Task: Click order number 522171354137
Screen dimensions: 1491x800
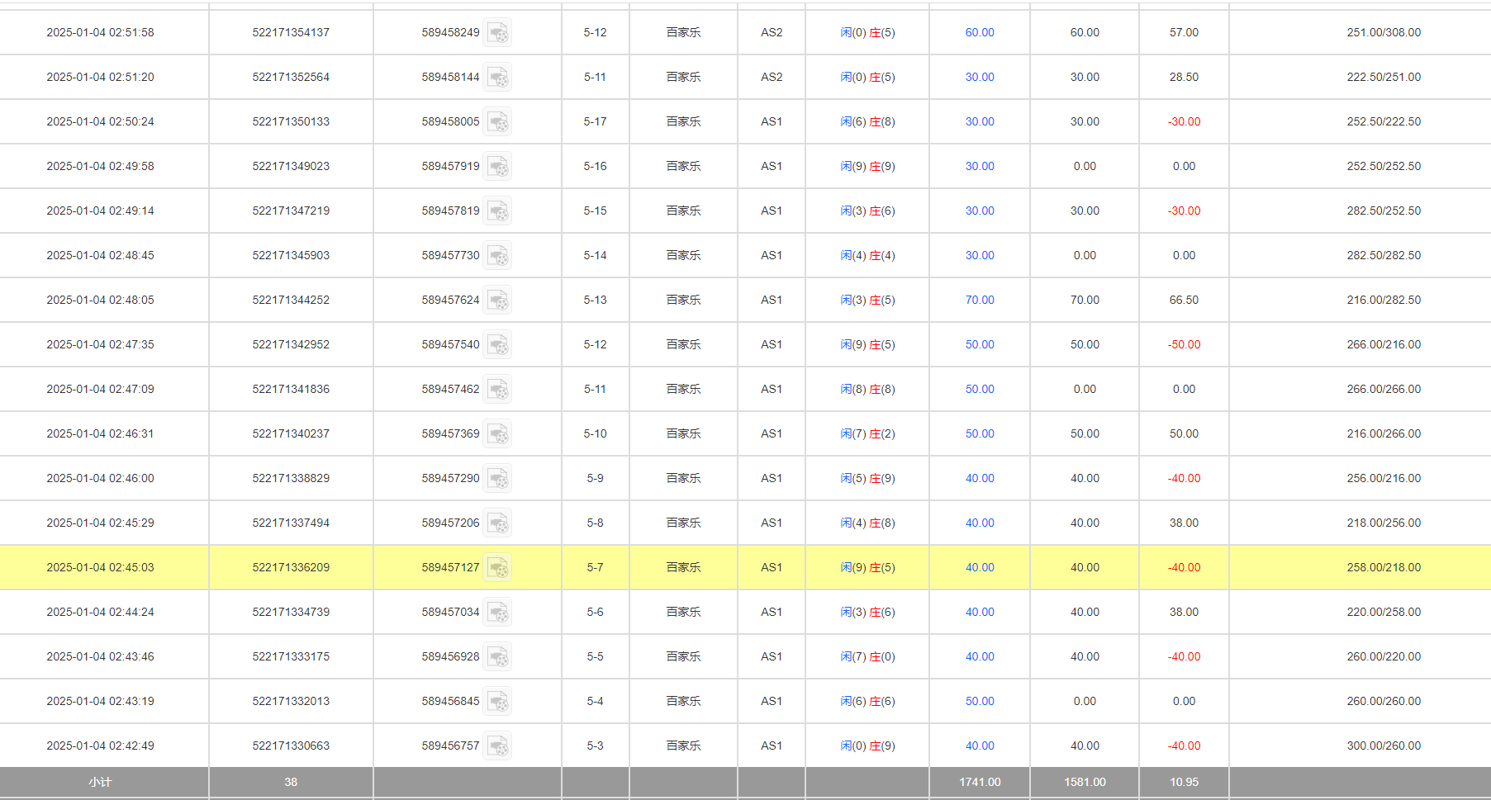Action: (291, 33)
